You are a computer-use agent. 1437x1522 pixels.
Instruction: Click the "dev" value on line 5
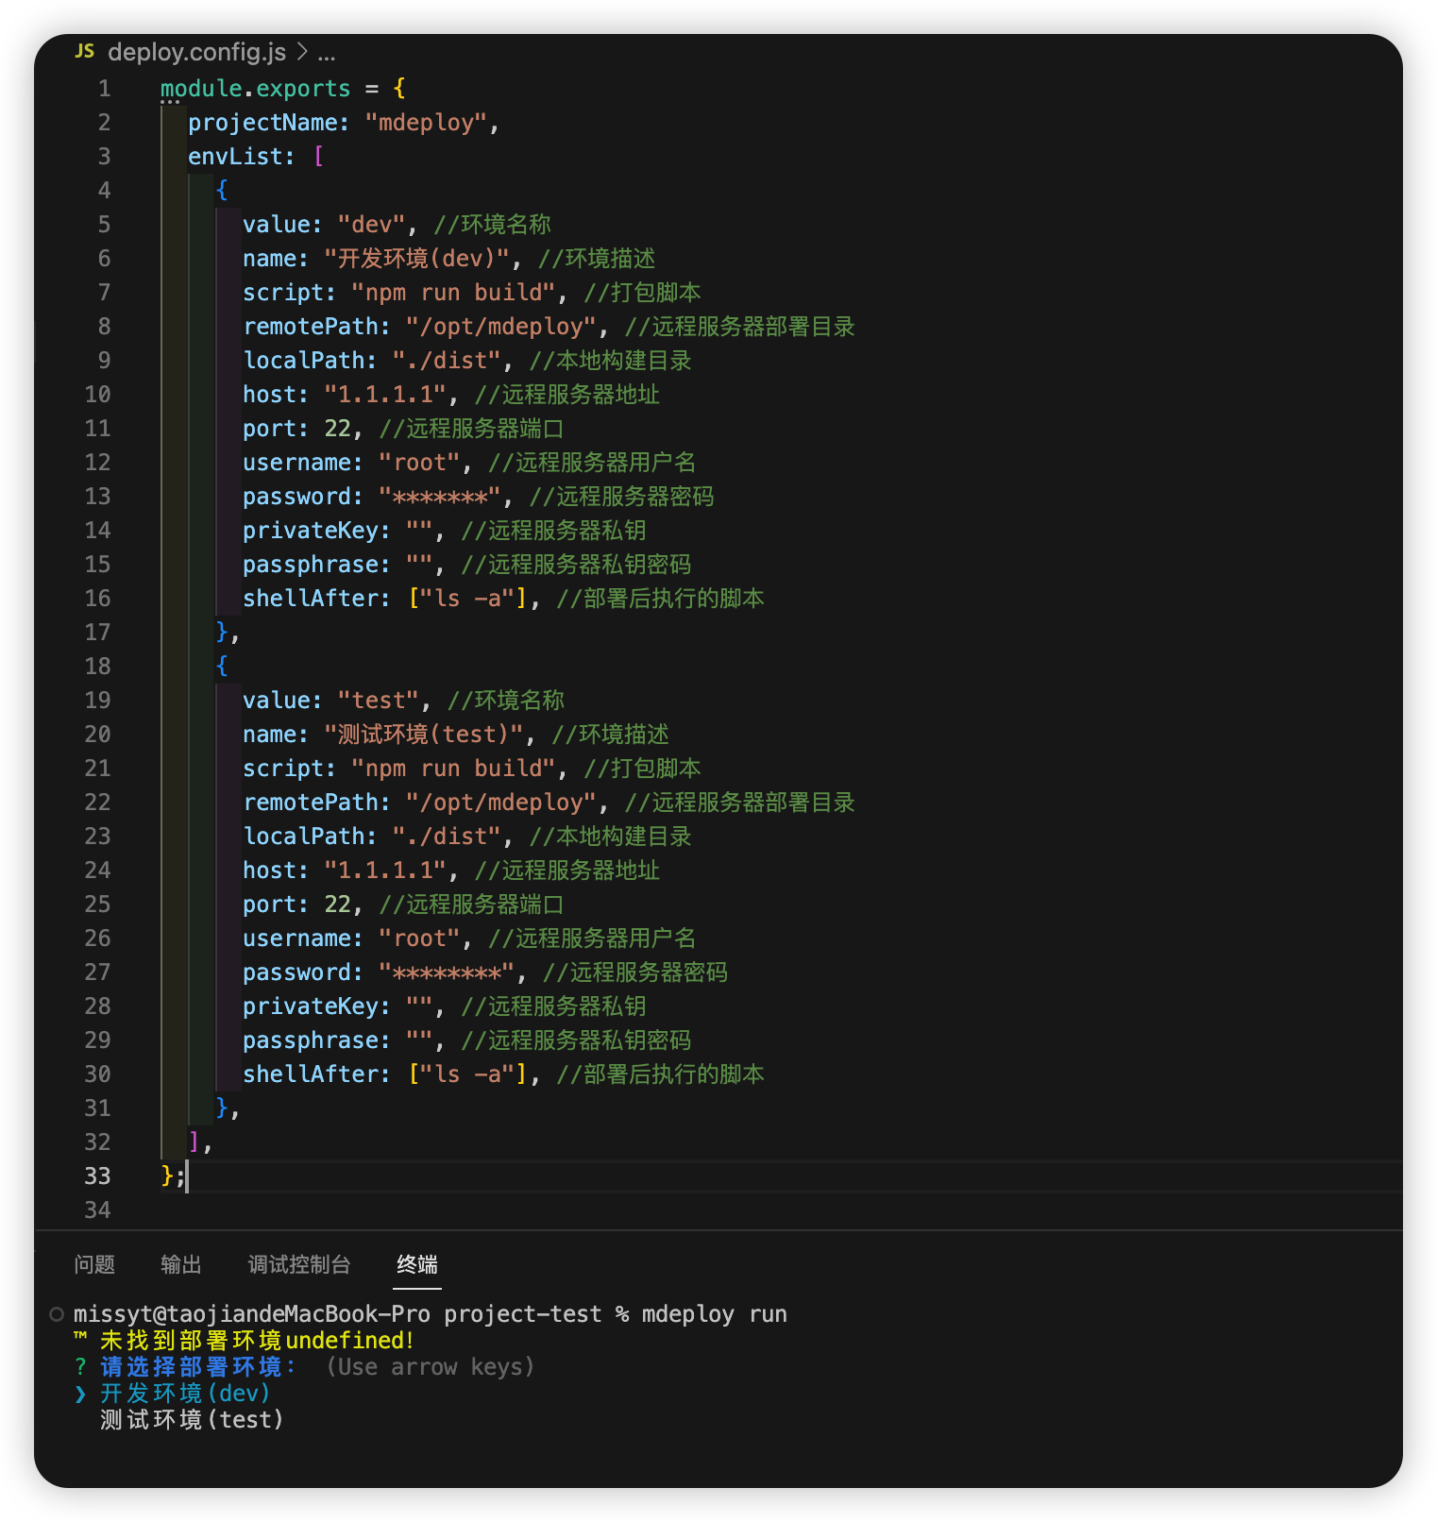[371, 225]
